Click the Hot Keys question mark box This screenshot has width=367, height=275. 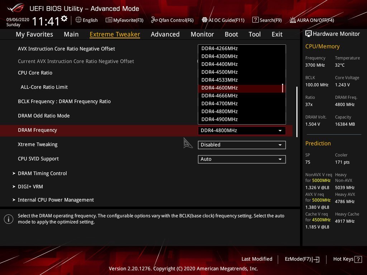(358, 259)
